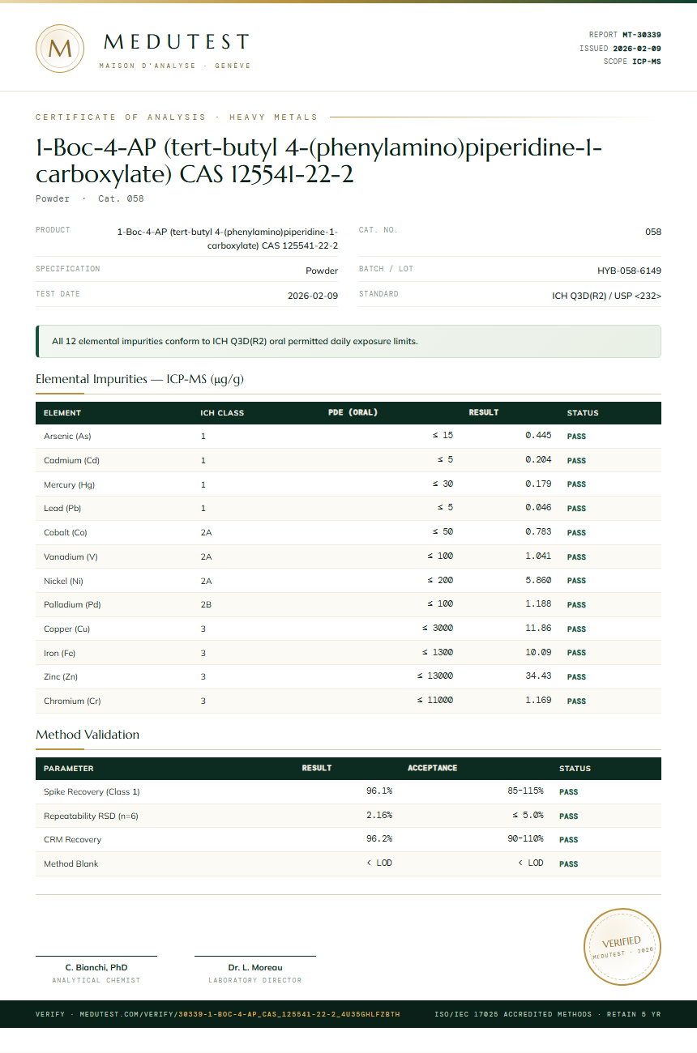Image resolution: width=697 pixels, height=1053 pixels.
Task: Select the Vanadium (V) row label
Action: (71, 556)
